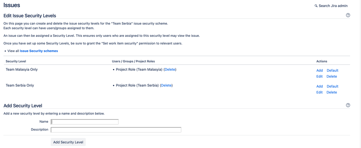Edit the Team Serbia Only level

[319, 92]
